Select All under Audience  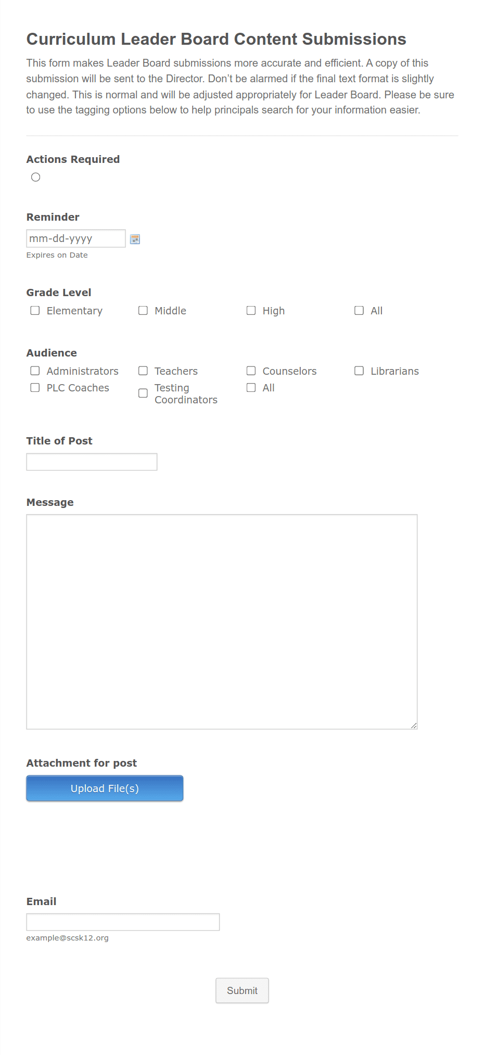point(251,387)
